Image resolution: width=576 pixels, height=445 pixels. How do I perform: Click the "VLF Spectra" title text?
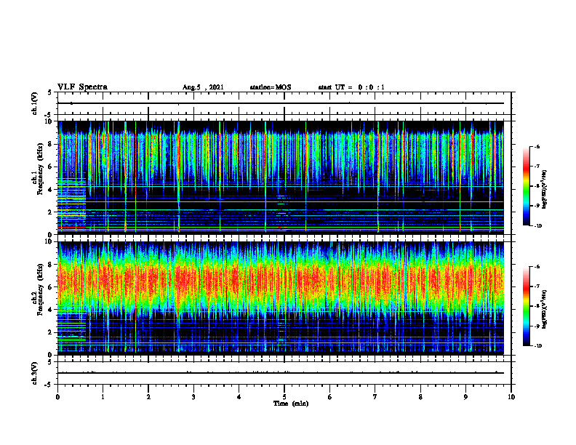(82, 87)
